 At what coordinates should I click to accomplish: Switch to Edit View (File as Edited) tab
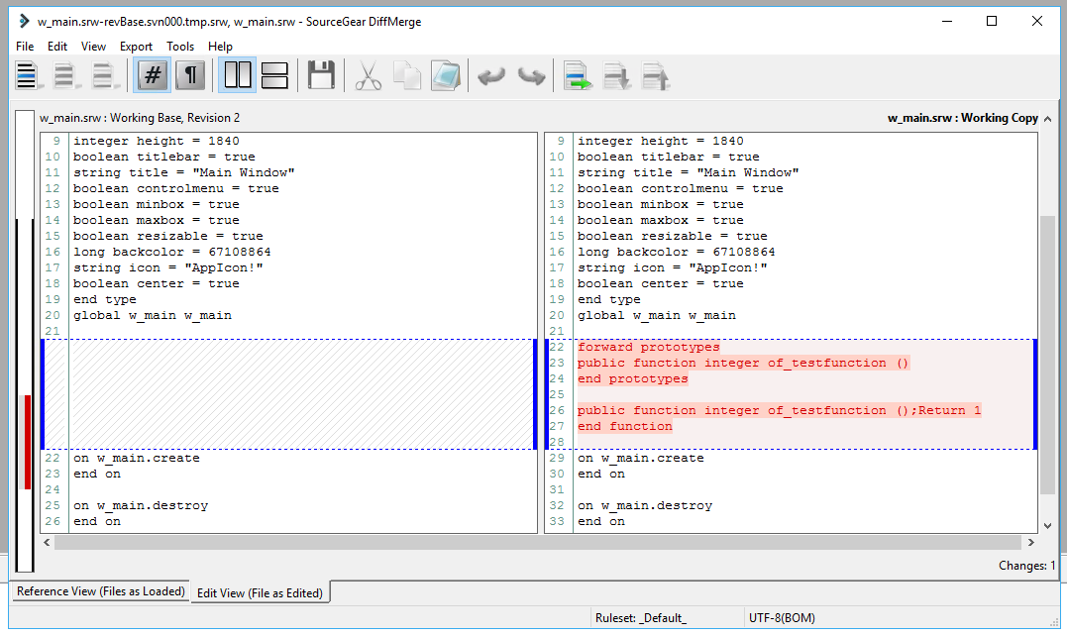260,593
